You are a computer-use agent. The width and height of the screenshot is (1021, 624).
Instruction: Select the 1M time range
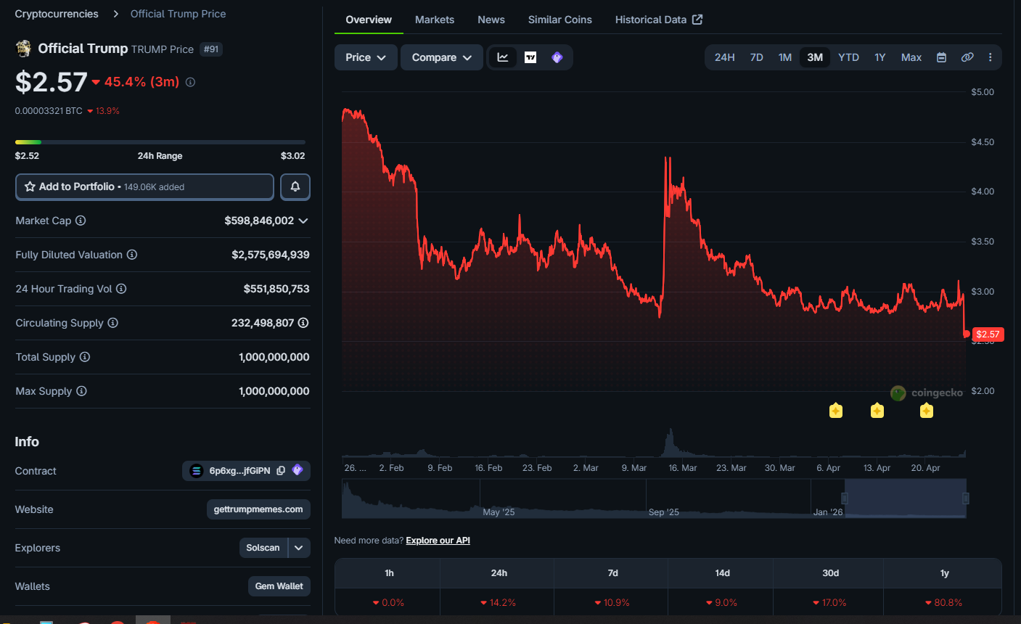[785, 57]
